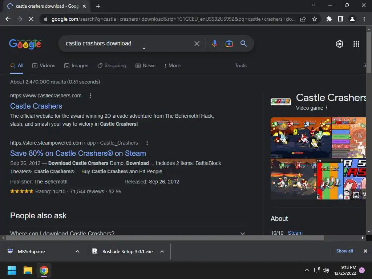The height and width of the screenshot is (279, 372).
Task: Click the vertical scrollbar down arrow
Action: point(369,231)
